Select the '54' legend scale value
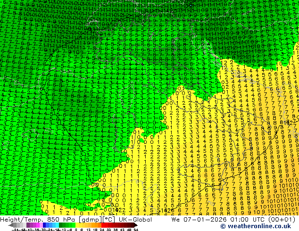299x231 pixels. coord(136,230)
